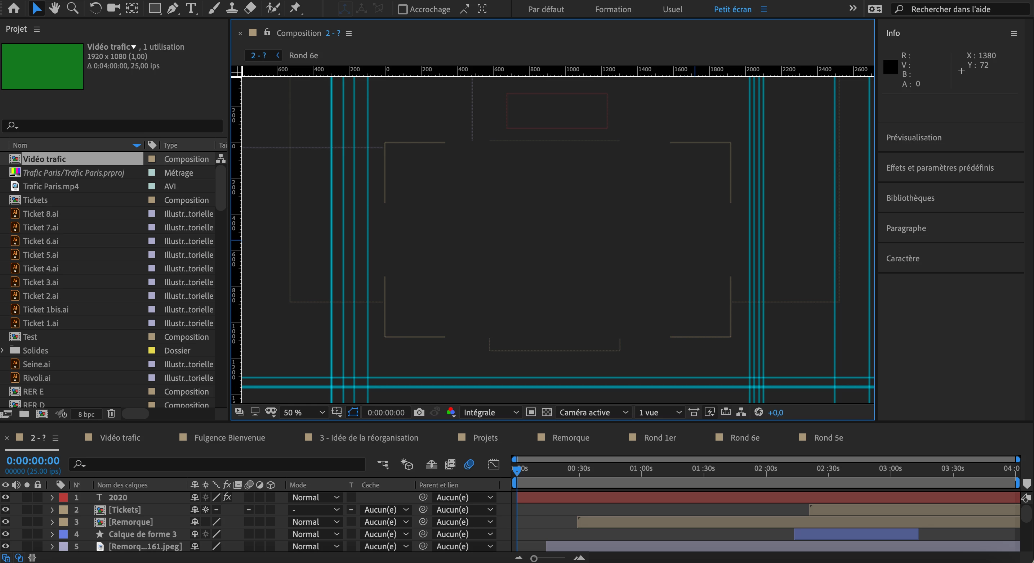The height and width of the screenshot is (563, 1034).
Task: Toggle transparency grid icon in viewer
Action: pyautogui.click(x=547, y=412)
